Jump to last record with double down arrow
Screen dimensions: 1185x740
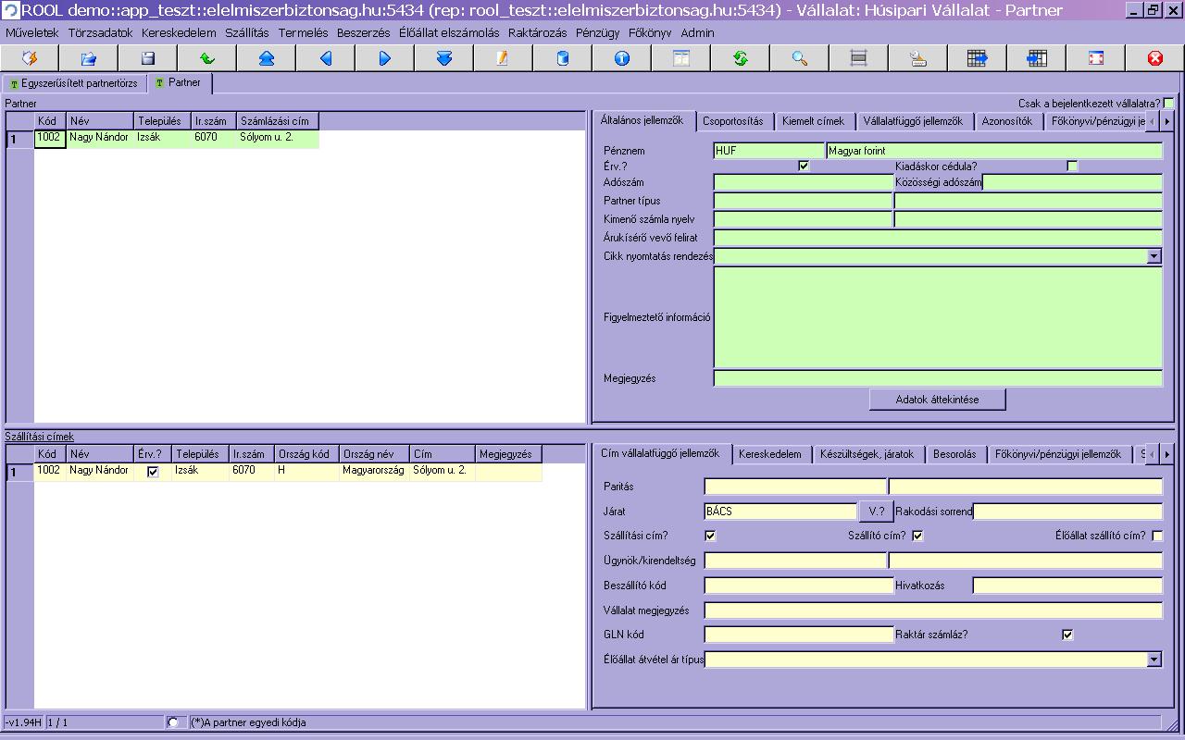(x=444, y=58)
